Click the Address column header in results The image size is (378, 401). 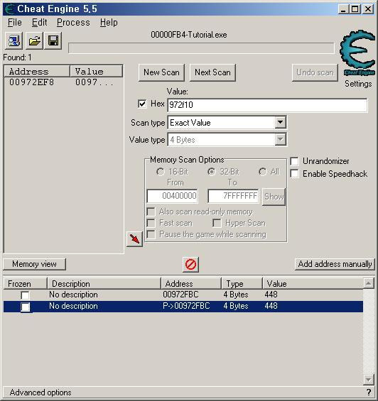(37, 72)
